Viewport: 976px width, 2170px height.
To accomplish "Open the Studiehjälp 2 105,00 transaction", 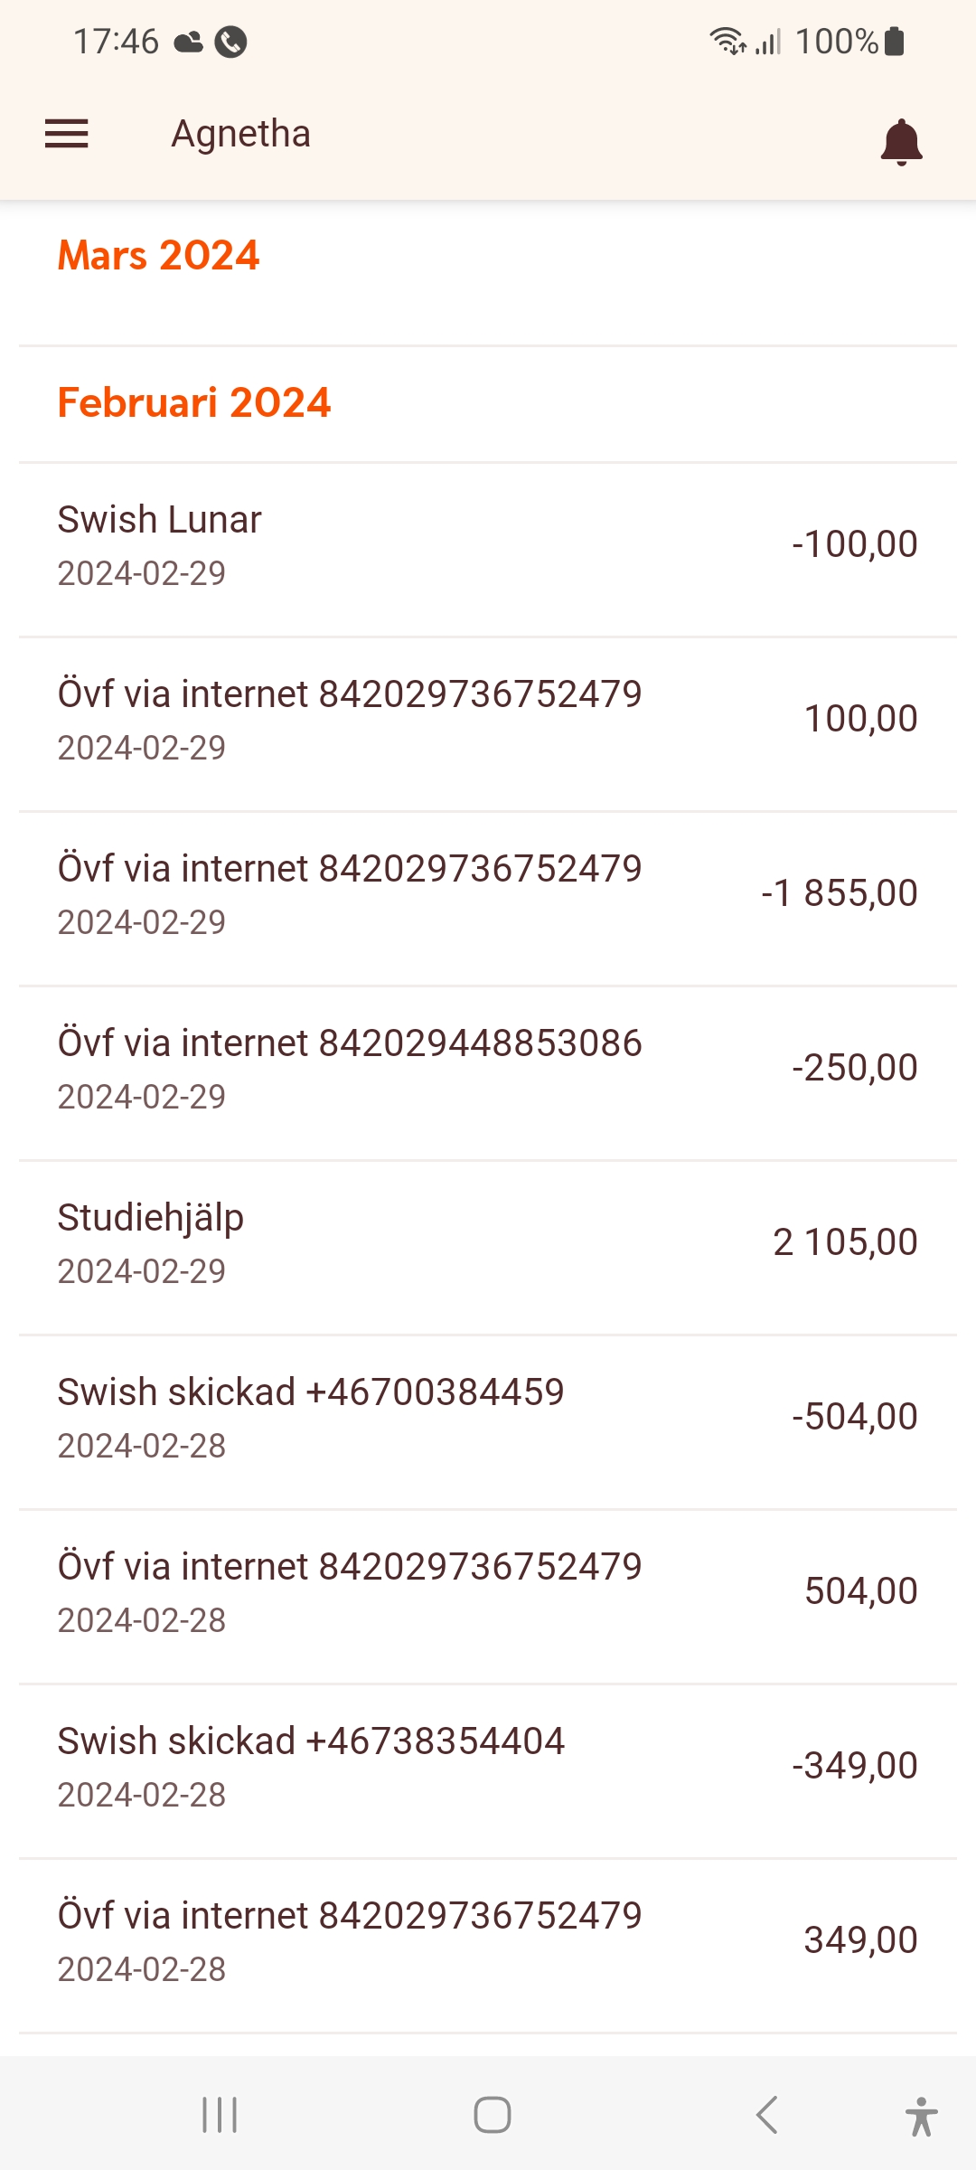I will [x=488, y=1243].
